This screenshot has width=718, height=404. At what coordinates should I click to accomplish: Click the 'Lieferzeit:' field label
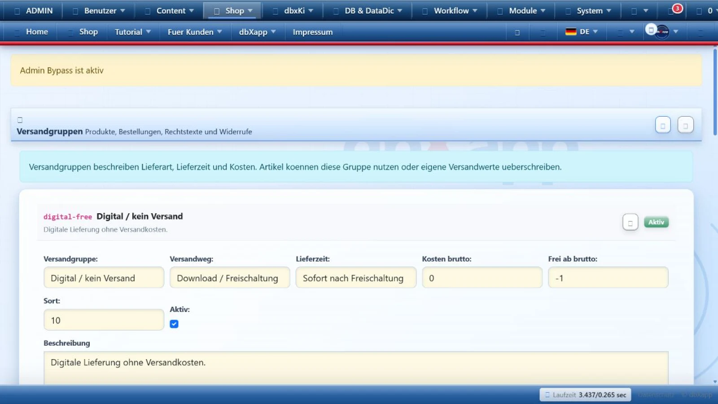click(x=313, y=259)
